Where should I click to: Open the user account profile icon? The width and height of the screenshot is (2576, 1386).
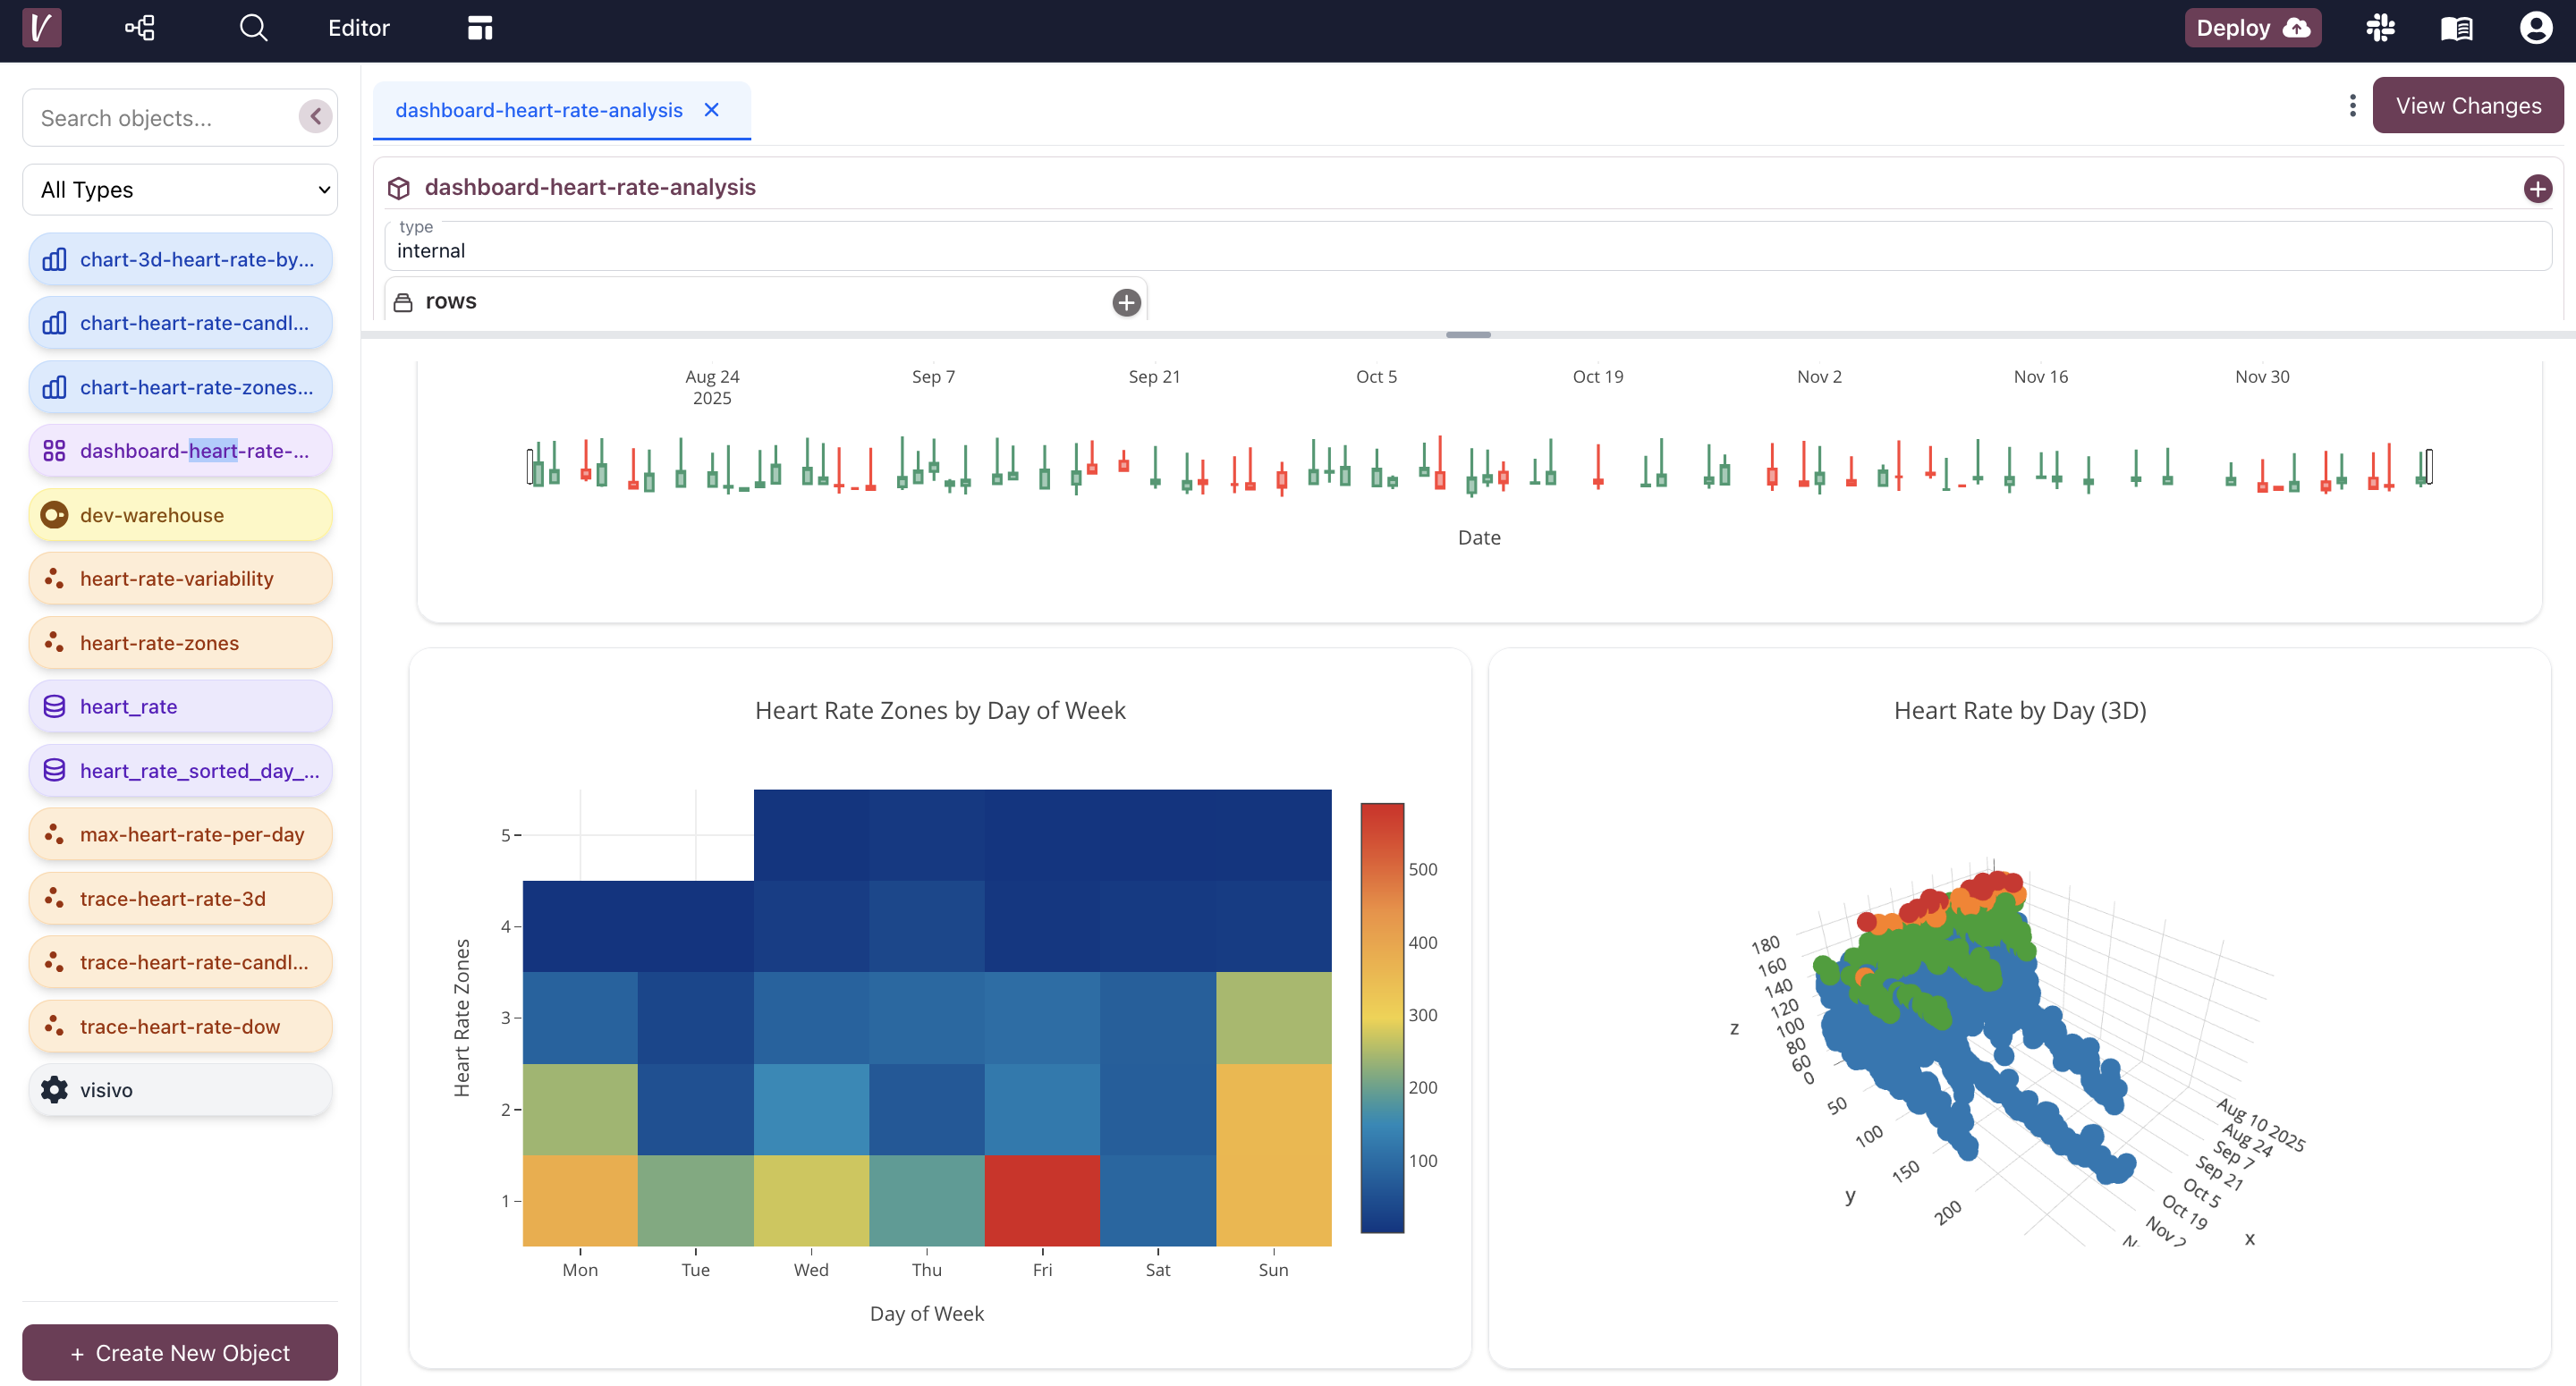(2535, 28)
